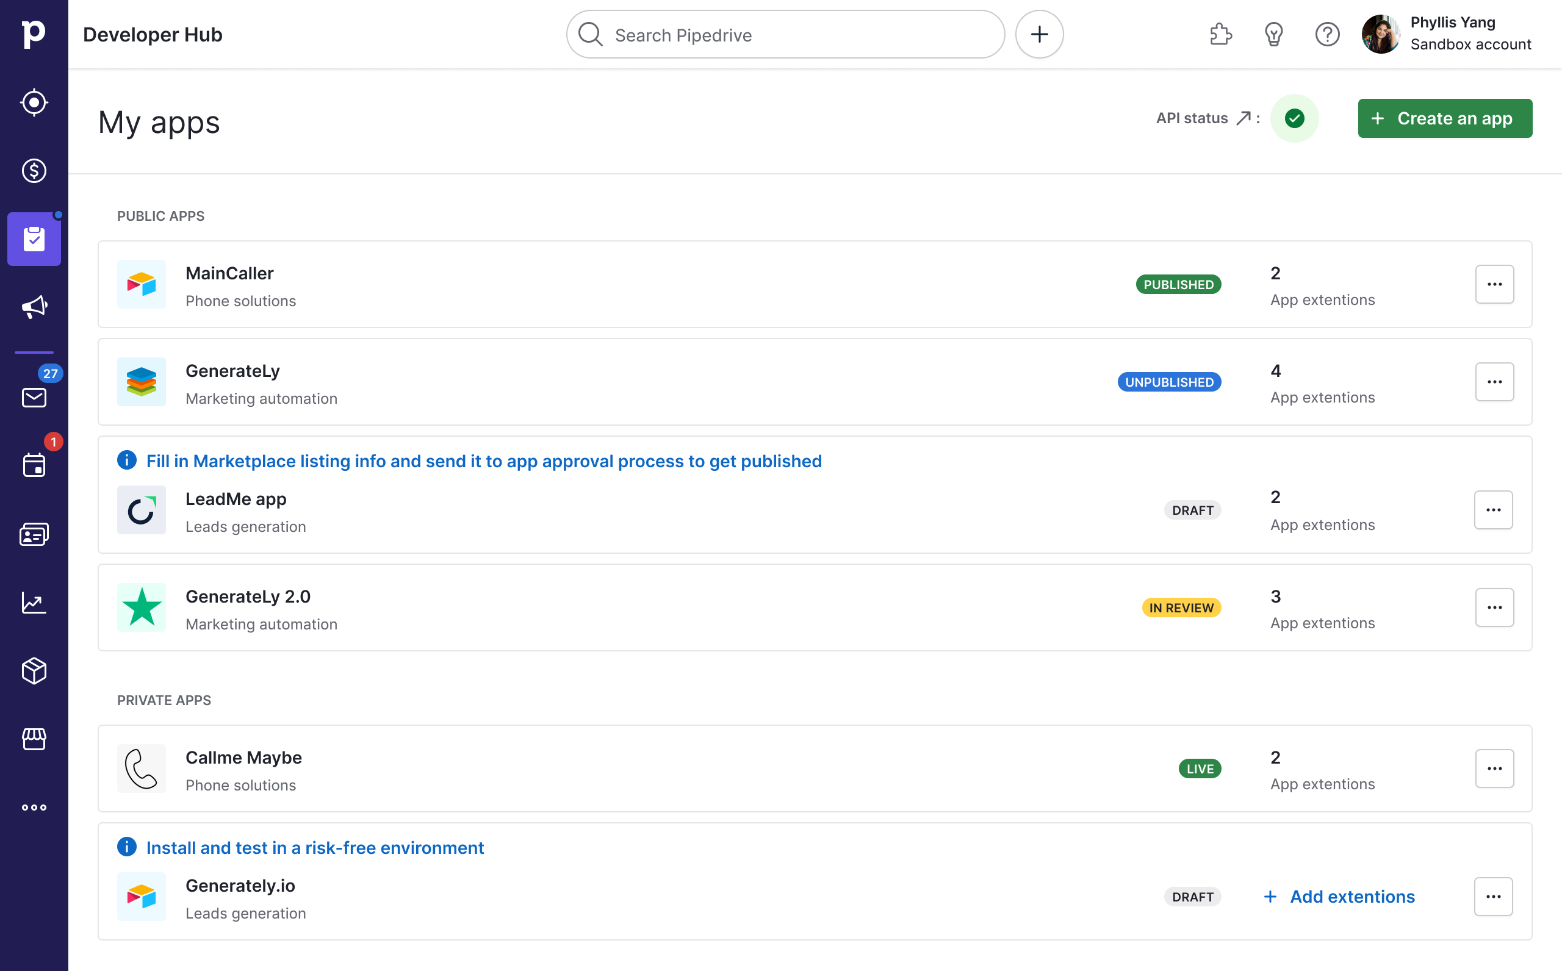Click the products/box sidebar icon

(x=35, y=671)
